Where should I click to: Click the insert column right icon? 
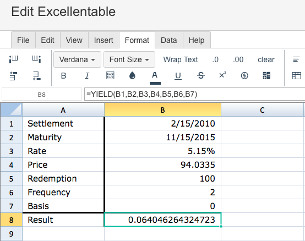click(36, 59)
